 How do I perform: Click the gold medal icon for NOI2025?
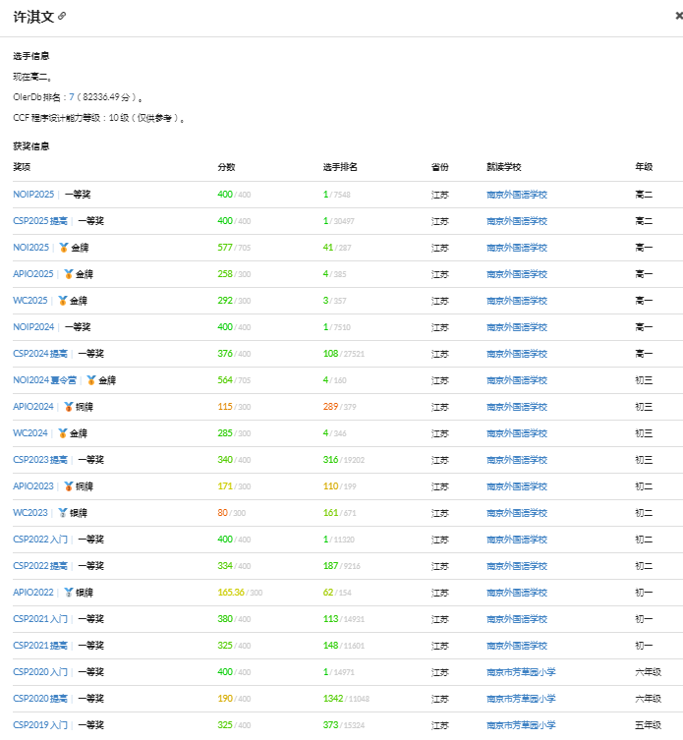coord(64,248)
